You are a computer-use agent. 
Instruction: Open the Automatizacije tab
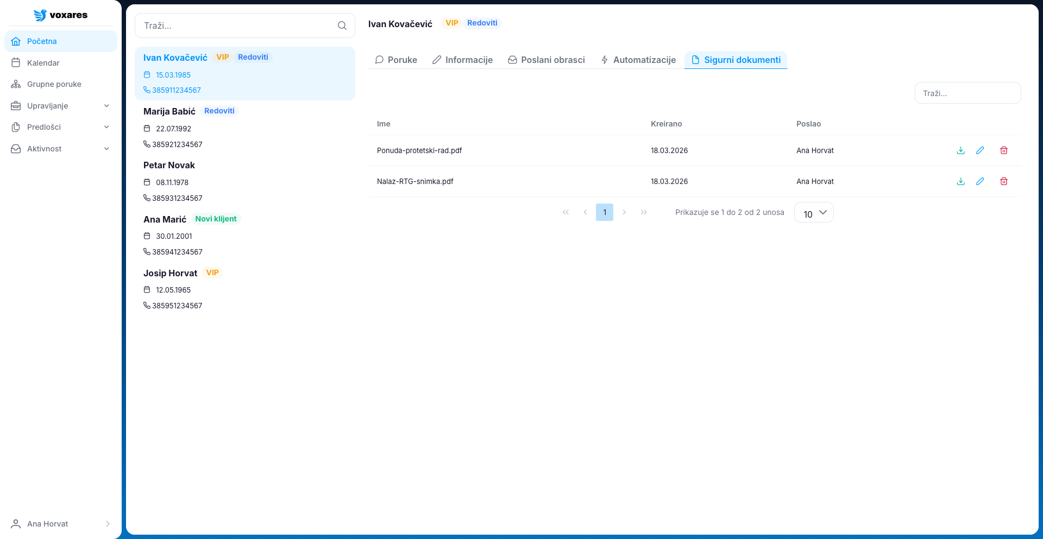click(x=638, y=60)
